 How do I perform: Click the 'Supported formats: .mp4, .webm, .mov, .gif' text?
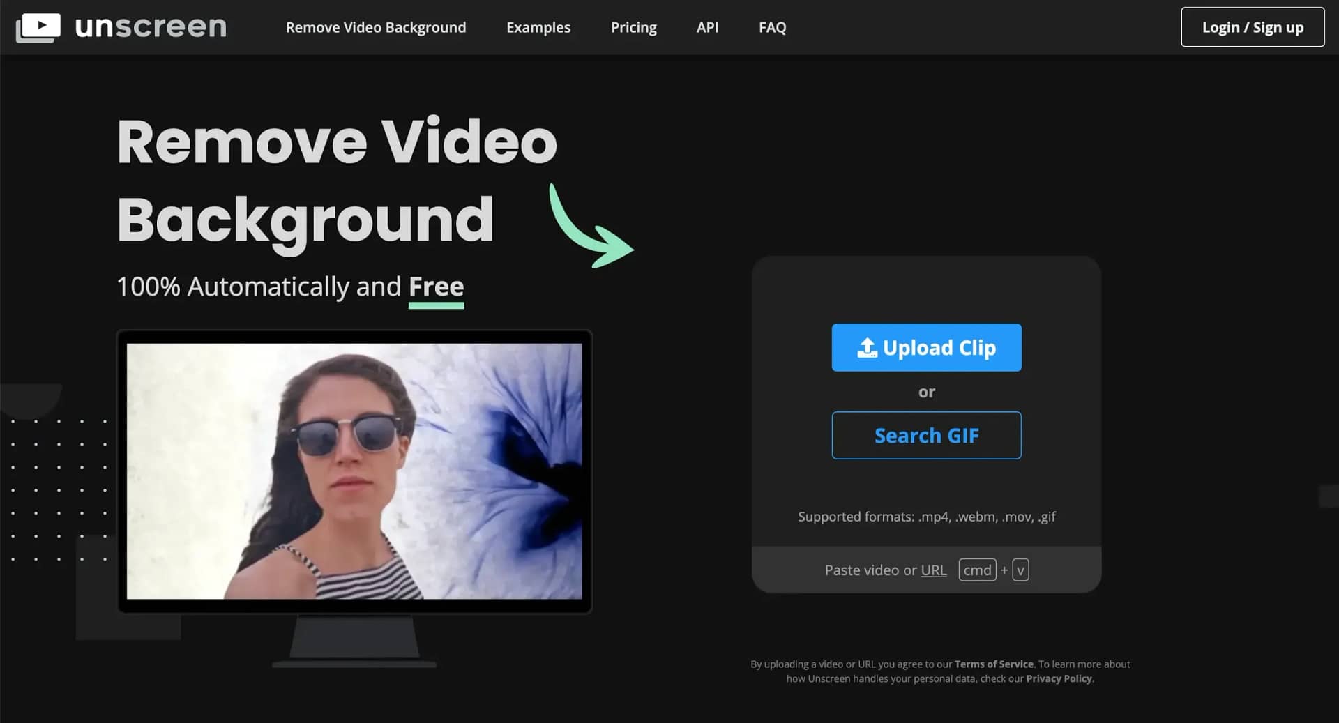tap(926, 517)
